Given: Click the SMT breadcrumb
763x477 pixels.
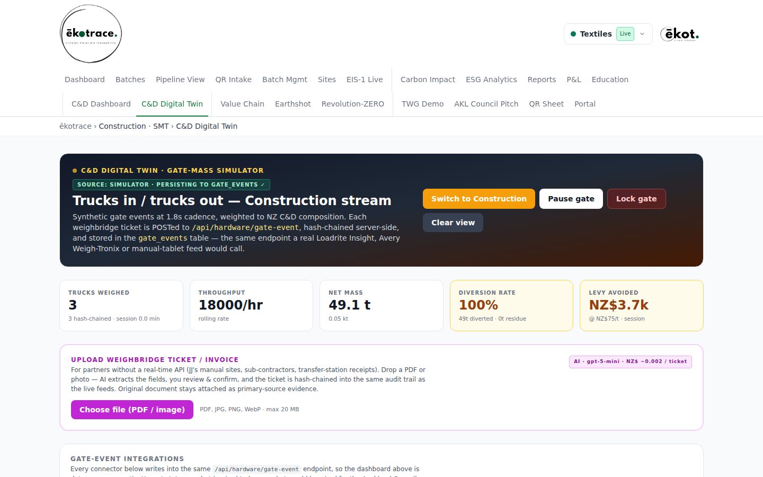Looking at the screenshot, I should 161,126.
